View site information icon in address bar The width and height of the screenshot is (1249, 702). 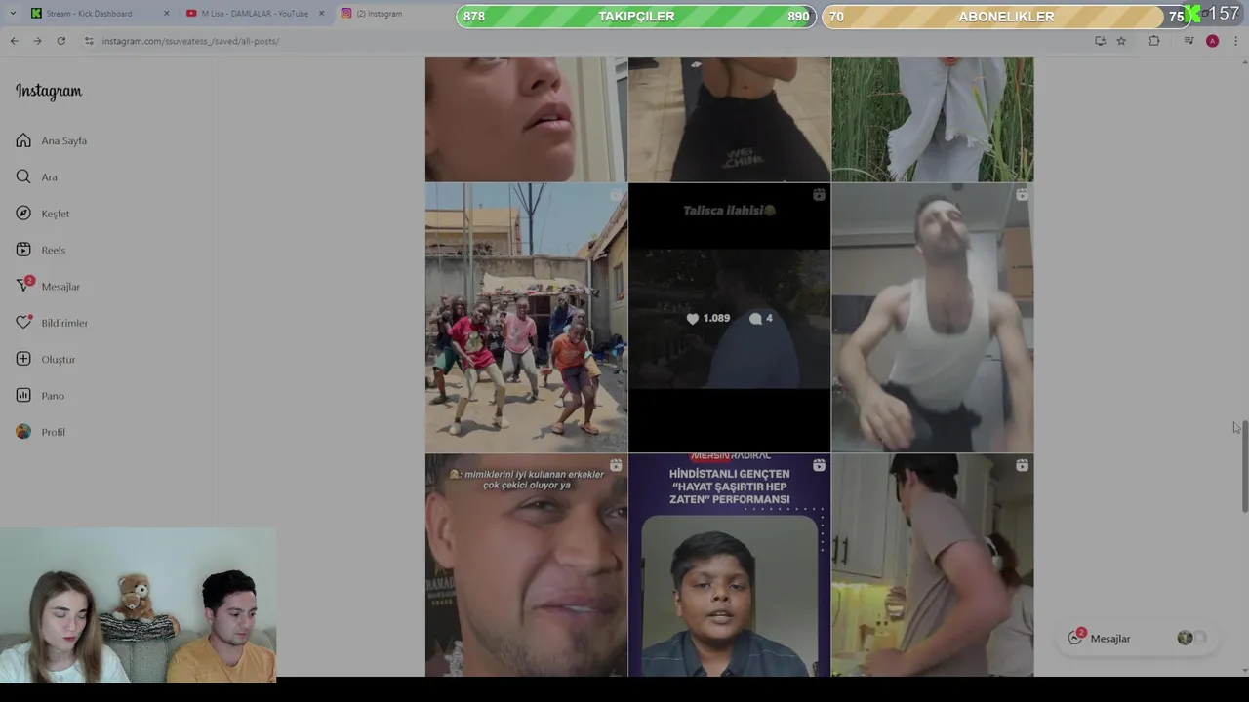(x=89, y=41)
